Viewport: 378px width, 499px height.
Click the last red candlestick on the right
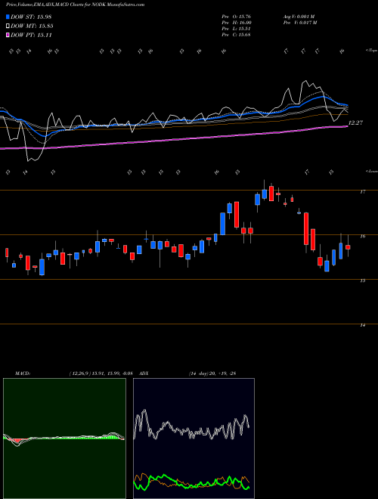tap(348, 247)
